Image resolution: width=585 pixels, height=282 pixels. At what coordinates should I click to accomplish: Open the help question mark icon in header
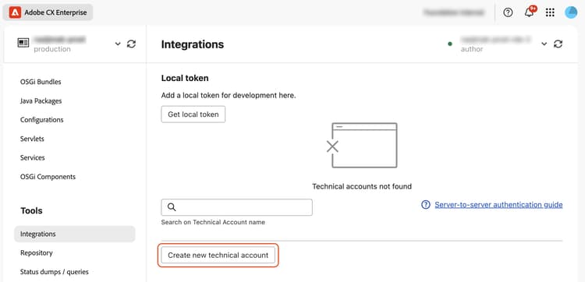coord(508,12)
